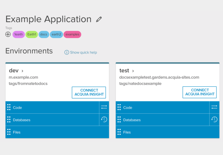Show quick help link
Screen dimensions: 223x155
81,52
